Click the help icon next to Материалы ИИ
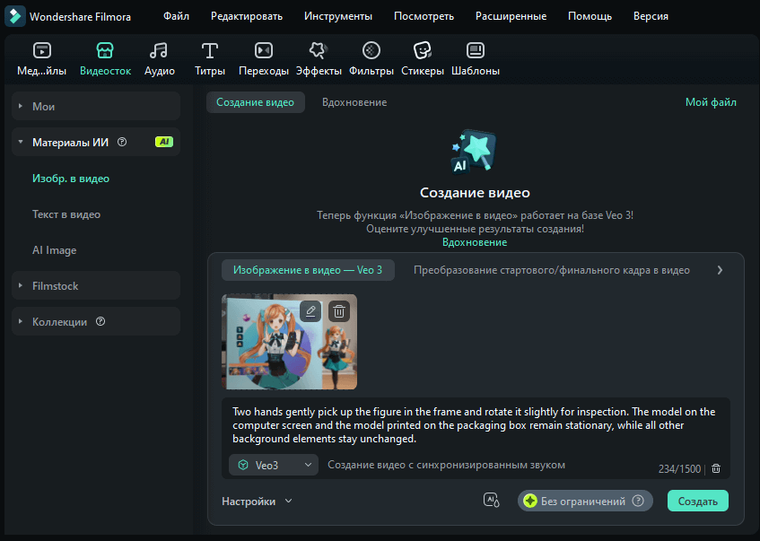The image size is (760, 541). tap(122, 142)
